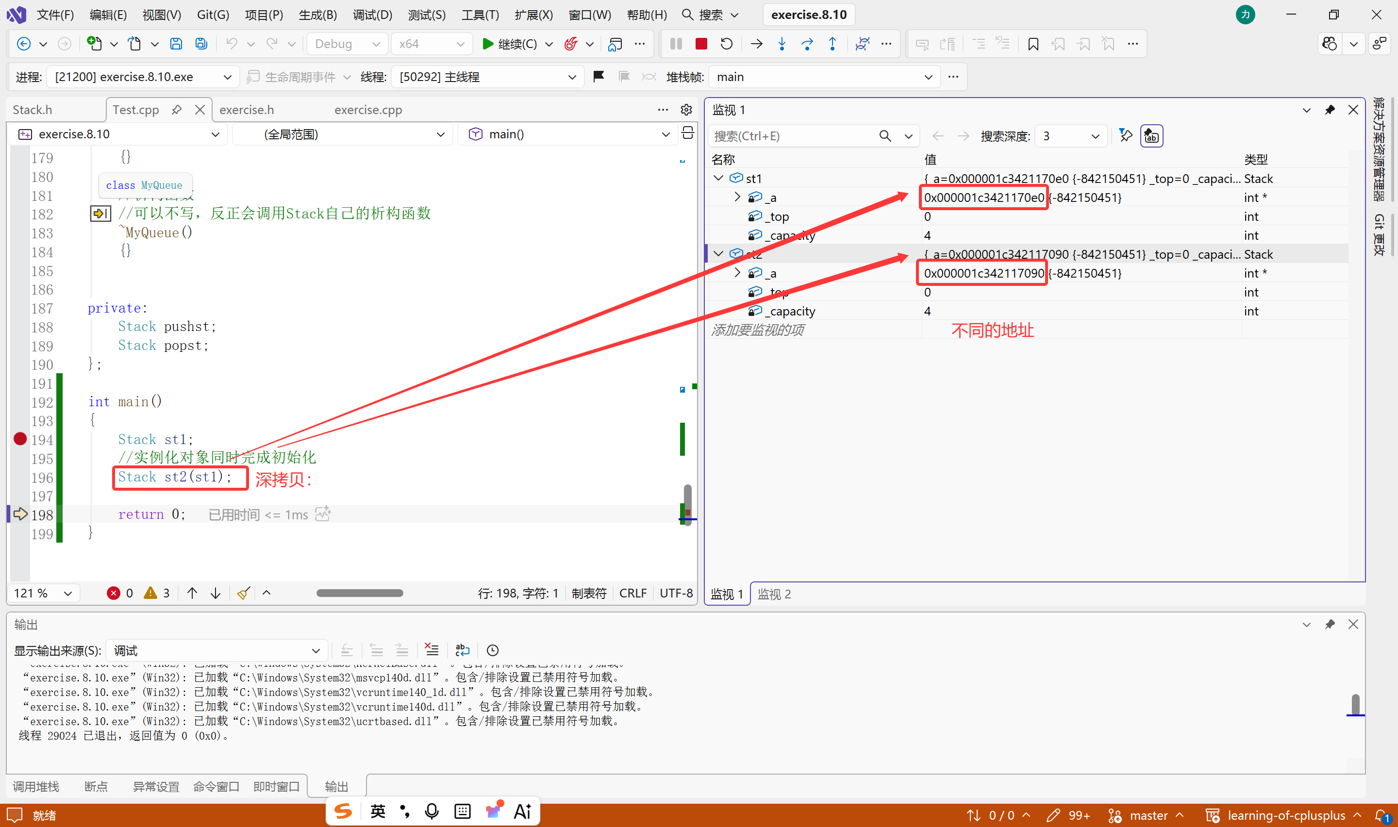Screen dimensions: 1398x827
Task: Show next statement arrow icon
Action: click(756, 44)
